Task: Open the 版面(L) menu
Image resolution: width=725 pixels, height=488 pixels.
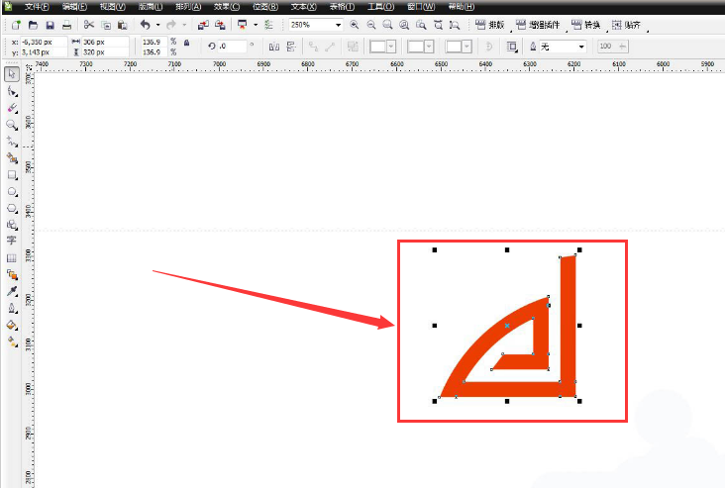Action: click(151, 7)
